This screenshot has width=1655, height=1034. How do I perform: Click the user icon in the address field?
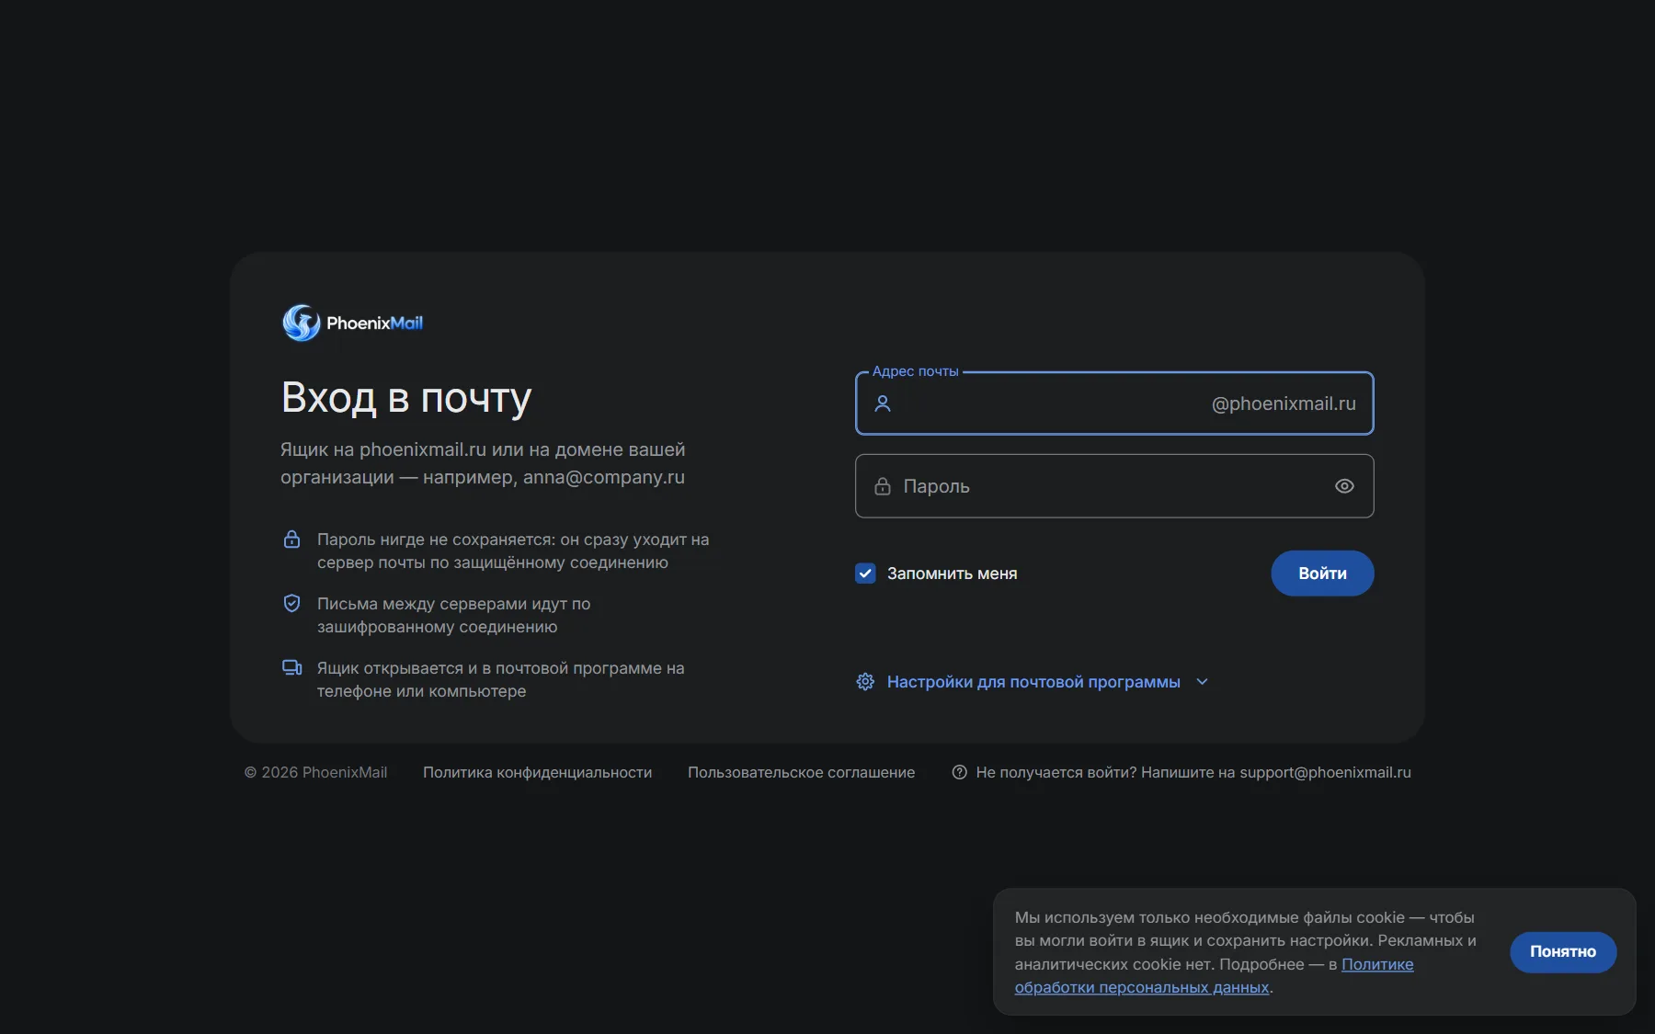pos(883,403)
